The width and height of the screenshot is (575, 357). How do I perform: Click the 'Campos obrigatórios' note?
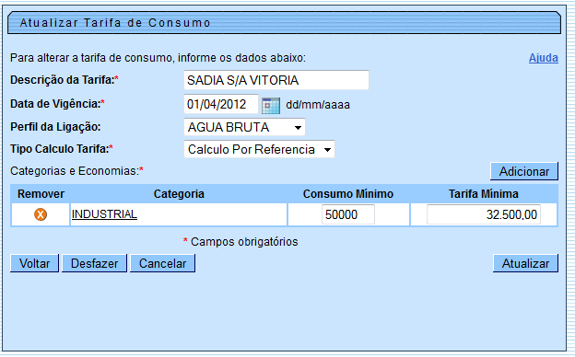click(x=244, y=242)
